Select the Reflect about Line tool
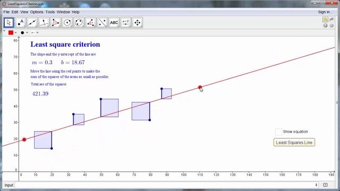The image size is (340, 191). (103, 22)
